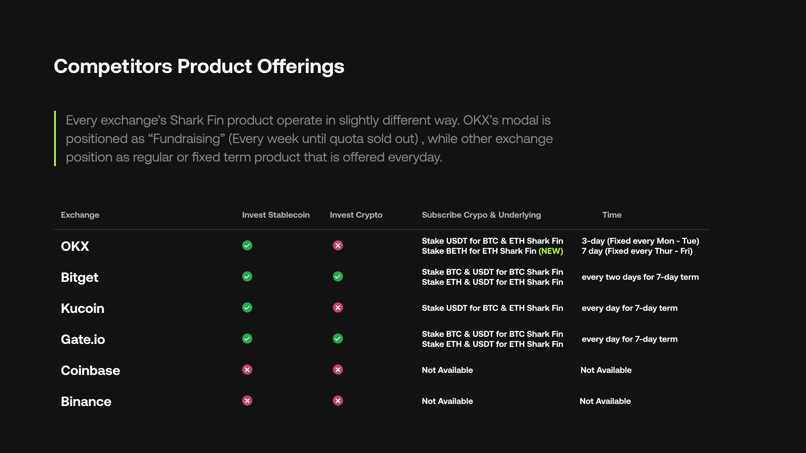
Task: Click the Subscribe Crypo & Underlying header
Action: pos(481,215)
